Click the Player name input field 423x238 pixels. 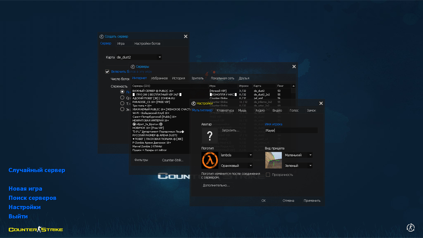(291, 131)
